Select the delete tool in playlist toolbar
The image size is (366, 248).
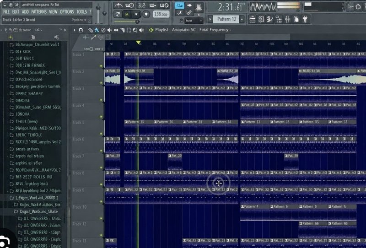pyautogui.click(x=103, y=30)
